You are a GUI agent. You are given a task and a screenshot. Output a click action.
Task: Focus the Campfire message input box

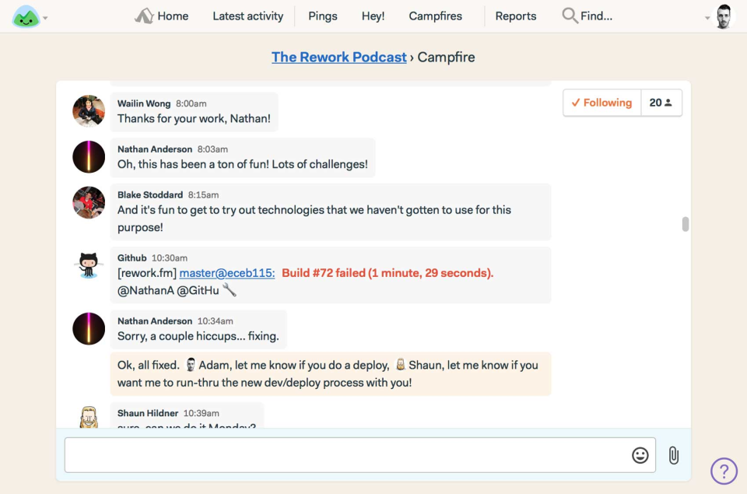coord(360,455)
